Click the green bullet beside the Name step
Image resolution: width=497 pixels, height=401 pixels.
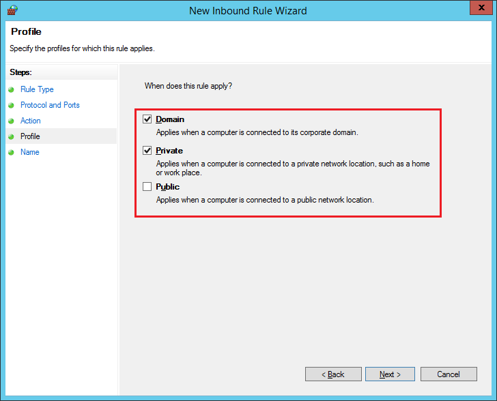click(x=12, y=152)
